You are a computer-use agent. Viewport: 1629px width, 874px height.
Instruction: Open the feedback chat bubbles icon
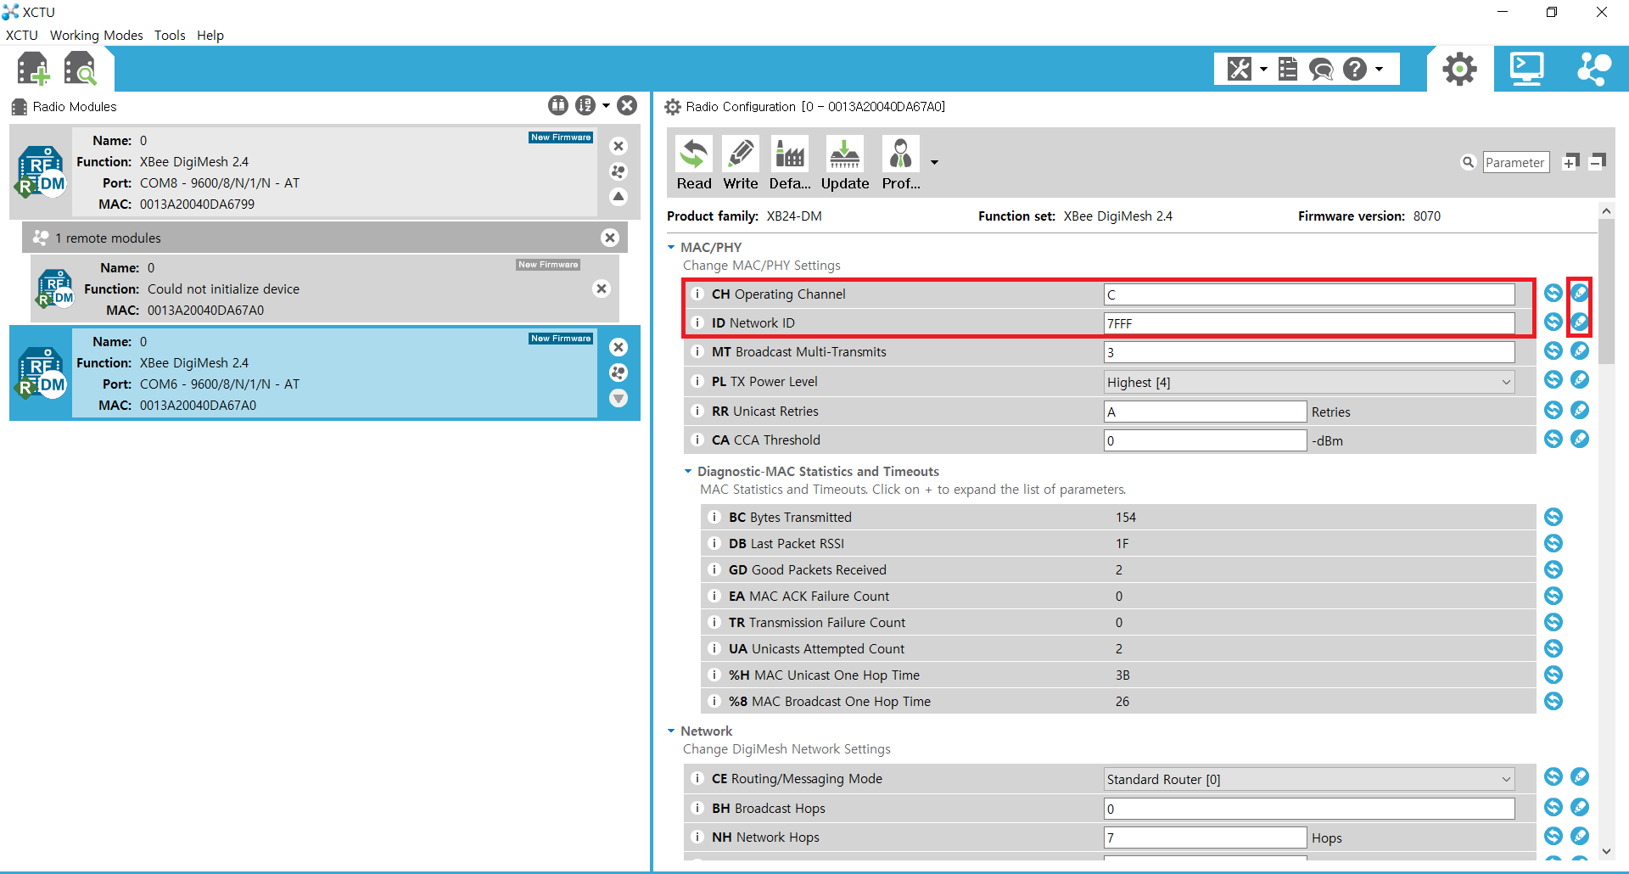(x=1321, y=69)
